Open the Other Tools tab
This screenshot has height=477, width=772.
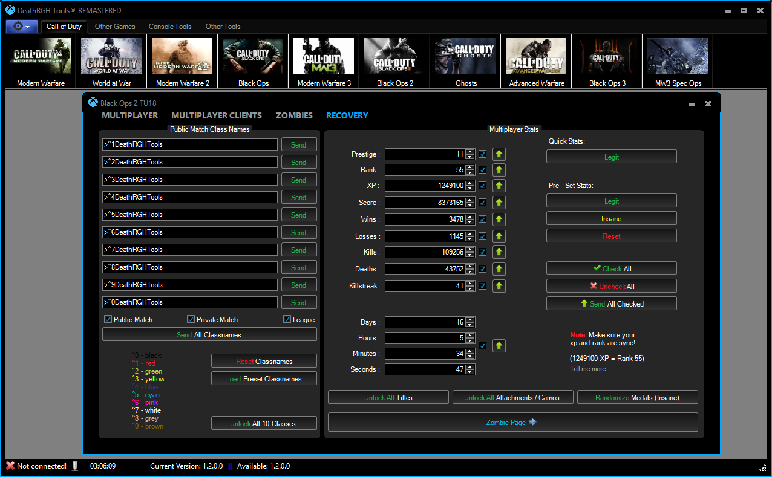coord(223,27)
